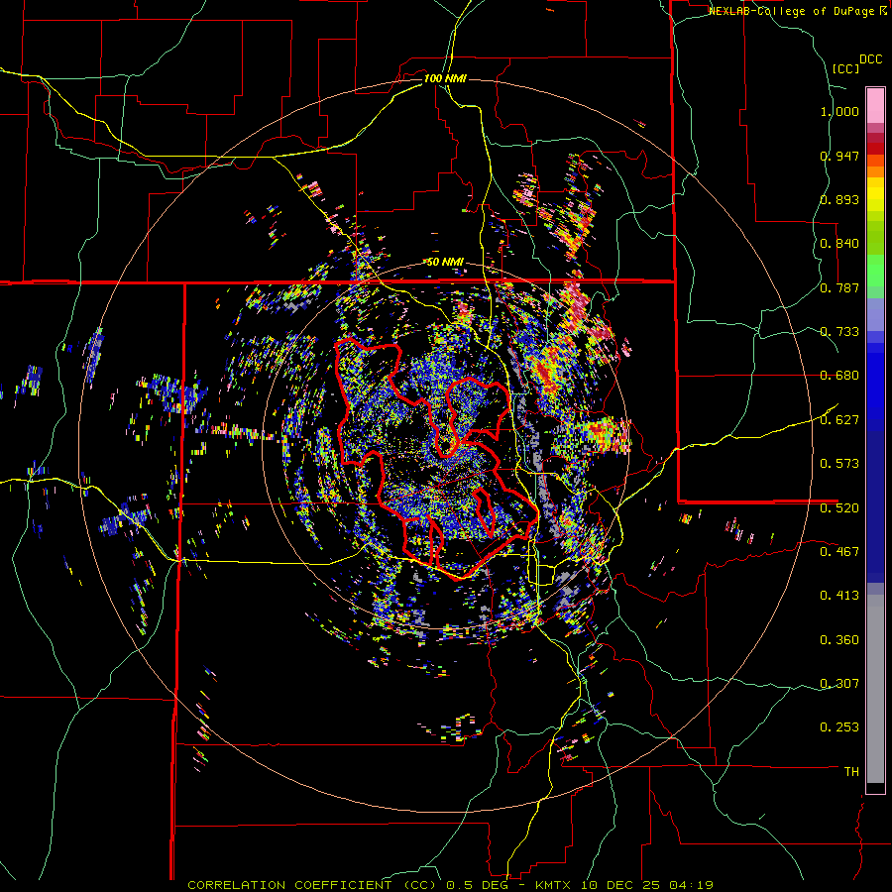892x892 pixels.
Task: Select the 0.787 scale value label
Action: [839, 287]
